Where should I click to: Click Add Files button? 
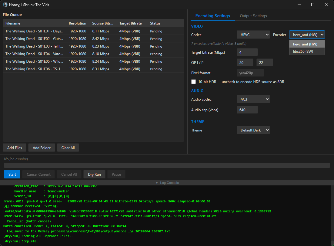15,148
